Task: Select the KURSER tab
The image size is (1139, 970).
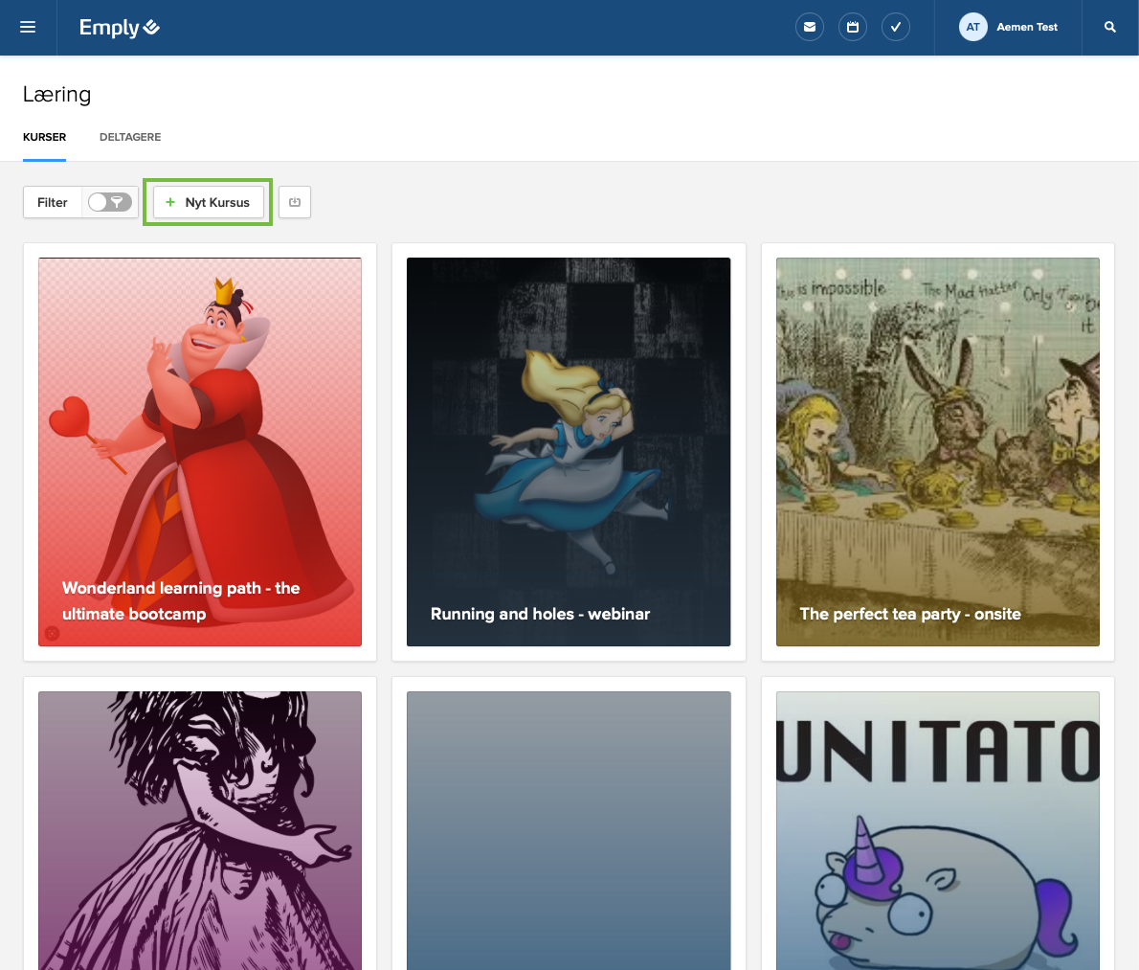Action: pos(44,137)
